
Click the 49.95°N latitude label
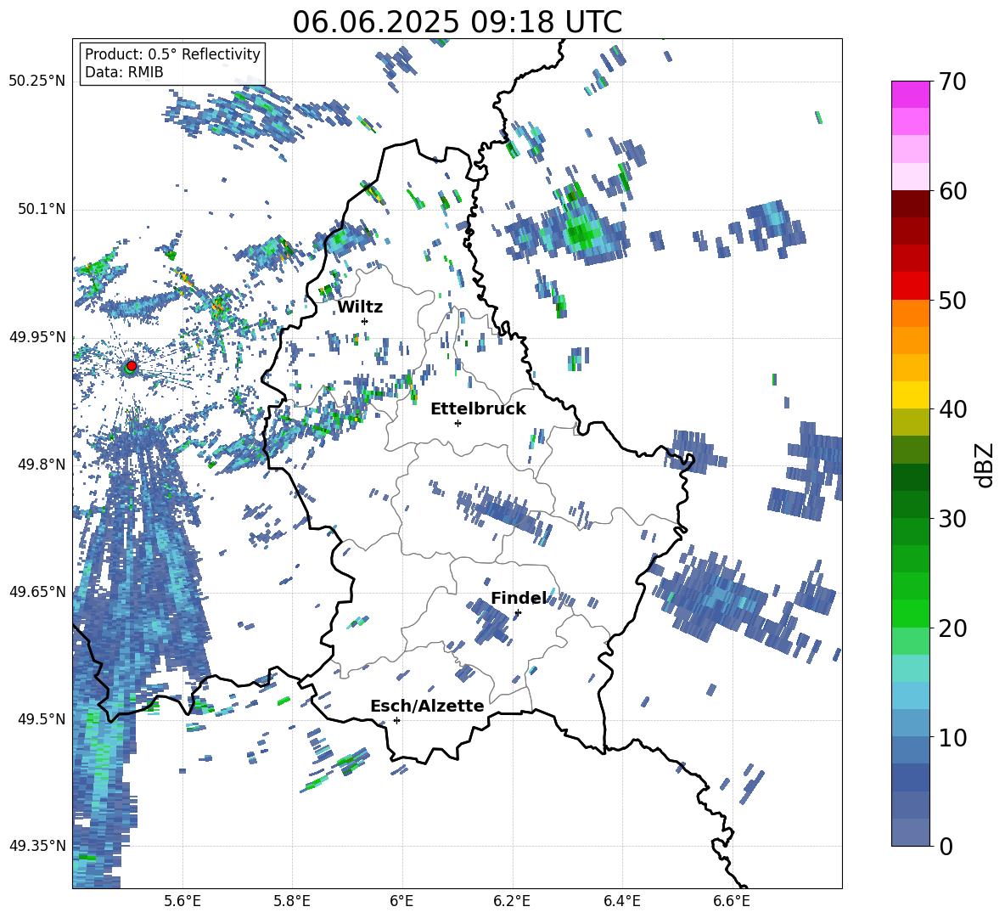37,336
